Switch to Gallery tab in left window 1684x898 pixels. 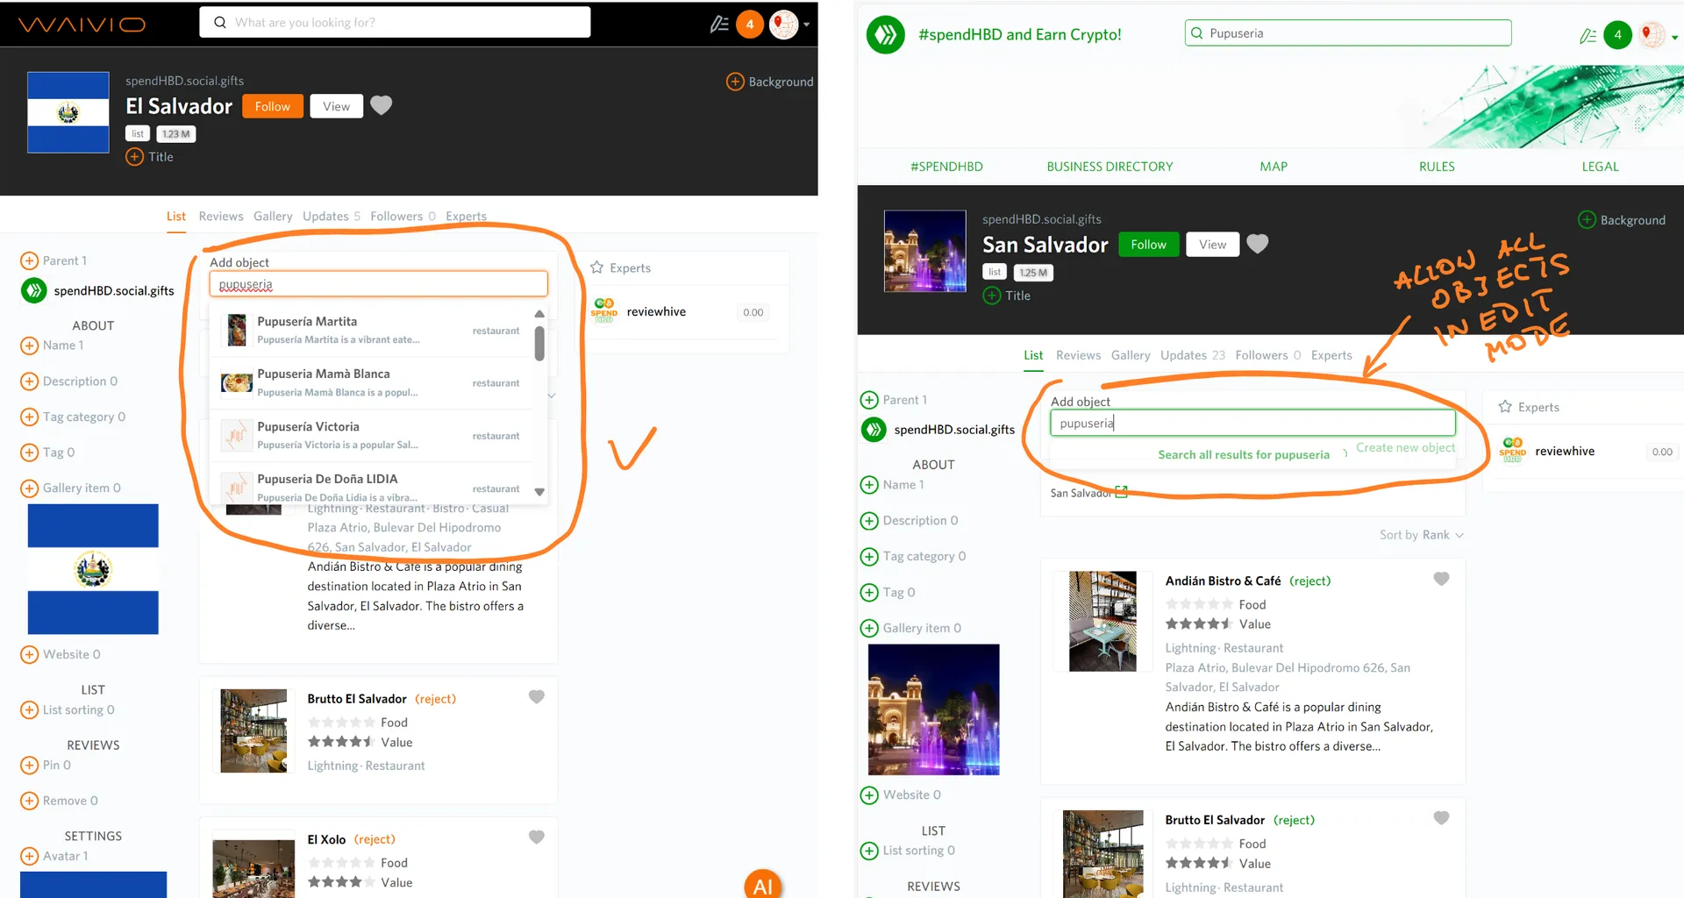[273, 217]
